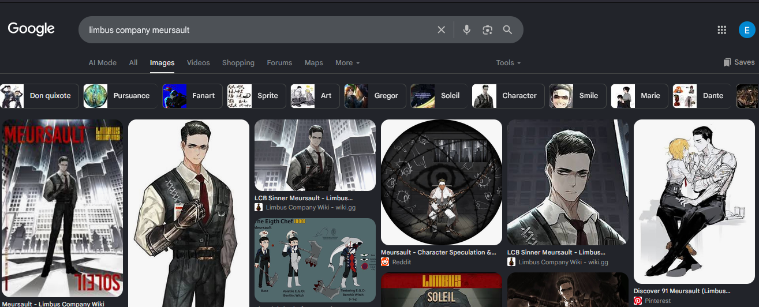Filter images by Sprite chip
This screenshot has height=307, width=759.
256,96
